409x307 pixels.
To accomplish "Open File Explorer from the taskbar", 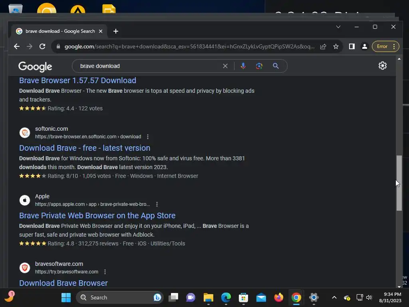I will tap(208, 297).
